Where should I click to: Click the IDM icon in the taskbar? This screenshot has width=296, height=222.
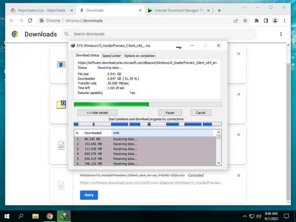pyautogui.click(x=64, y=216)
